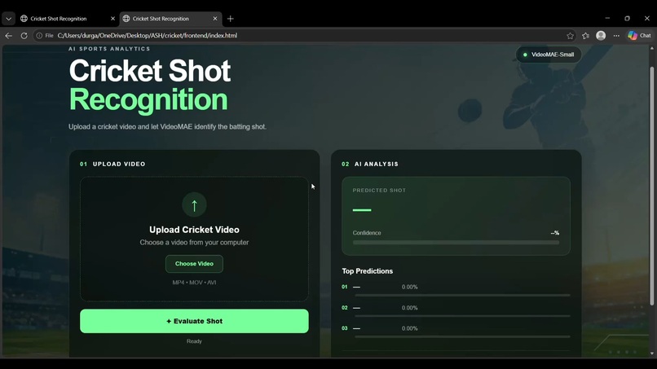Click the page vertical scrollbar
This screenshot has height=369, width=657.
[x=651, y=187]
